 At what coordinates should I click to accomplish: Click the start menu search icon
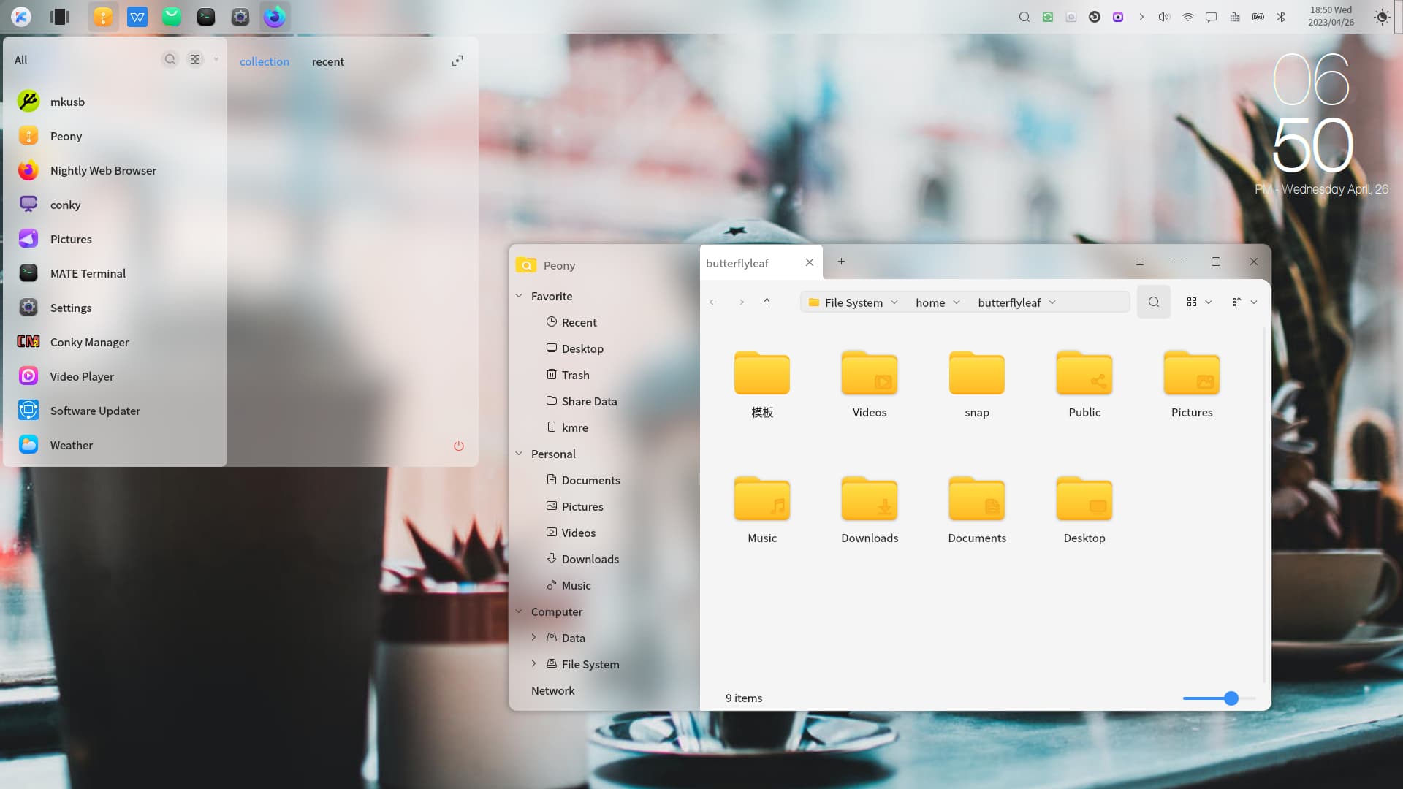tap(170, 60)
